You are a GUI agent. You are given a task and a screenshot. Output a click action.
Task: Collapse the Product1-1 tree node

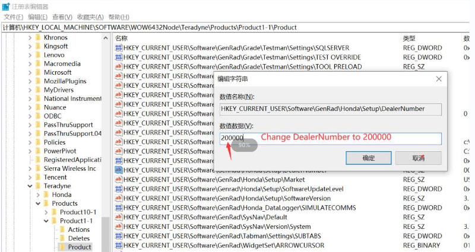pos(46,221)
